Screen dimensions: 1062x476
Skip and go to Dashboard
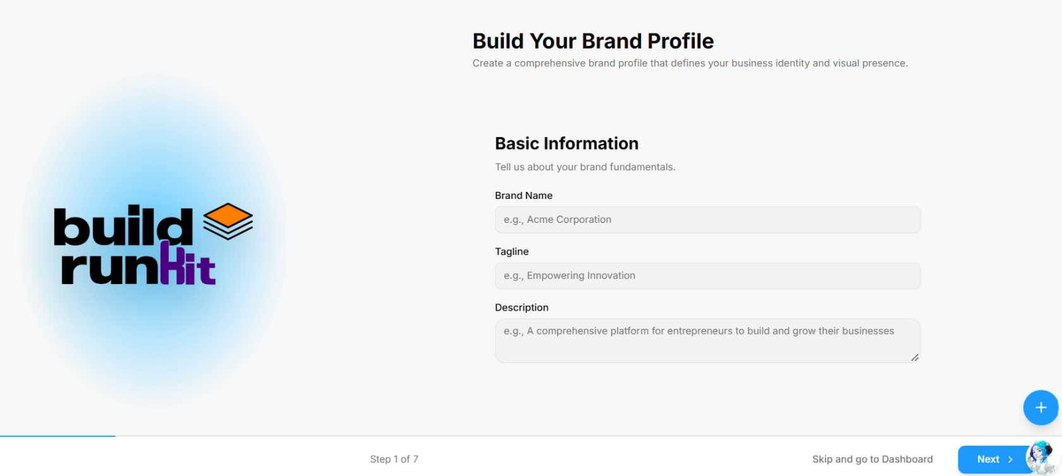(x=872, y=459)
